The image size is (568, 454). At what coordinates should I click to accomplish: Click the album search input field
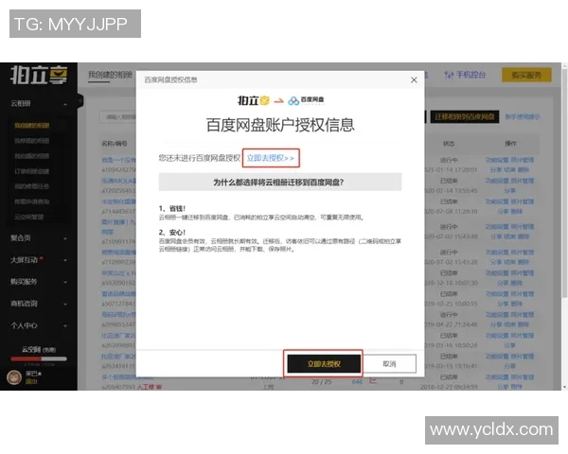point(118,117)
